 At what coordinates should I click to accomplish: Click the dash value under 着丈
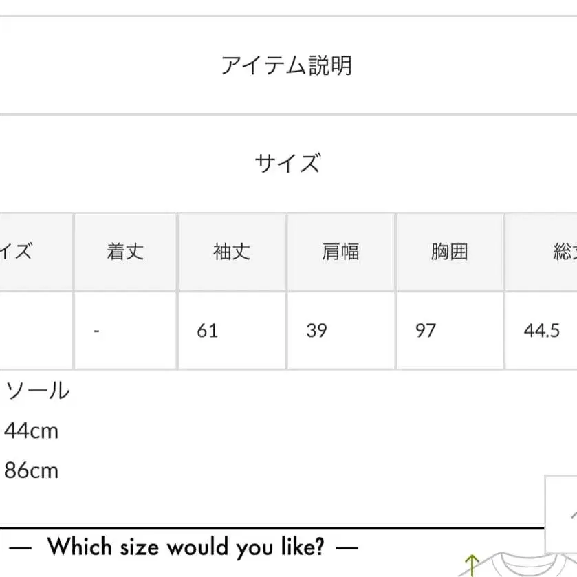pos(97,331)
